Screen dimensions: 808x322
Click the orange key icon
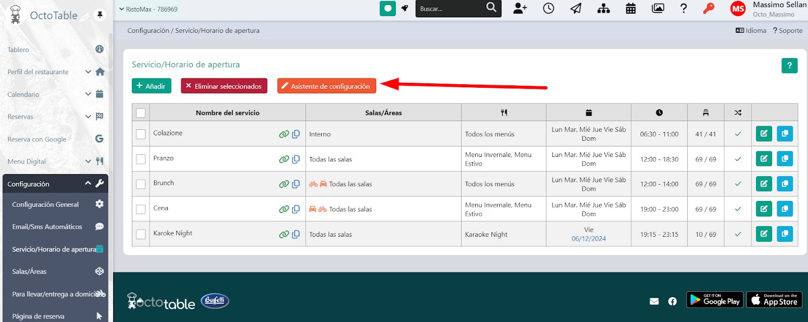point(709,8)
